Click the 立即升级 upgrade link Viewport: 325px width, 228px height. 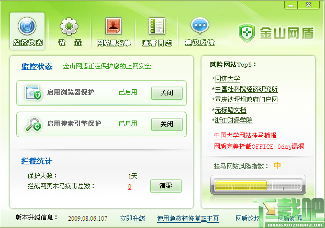tap(132, 219)
